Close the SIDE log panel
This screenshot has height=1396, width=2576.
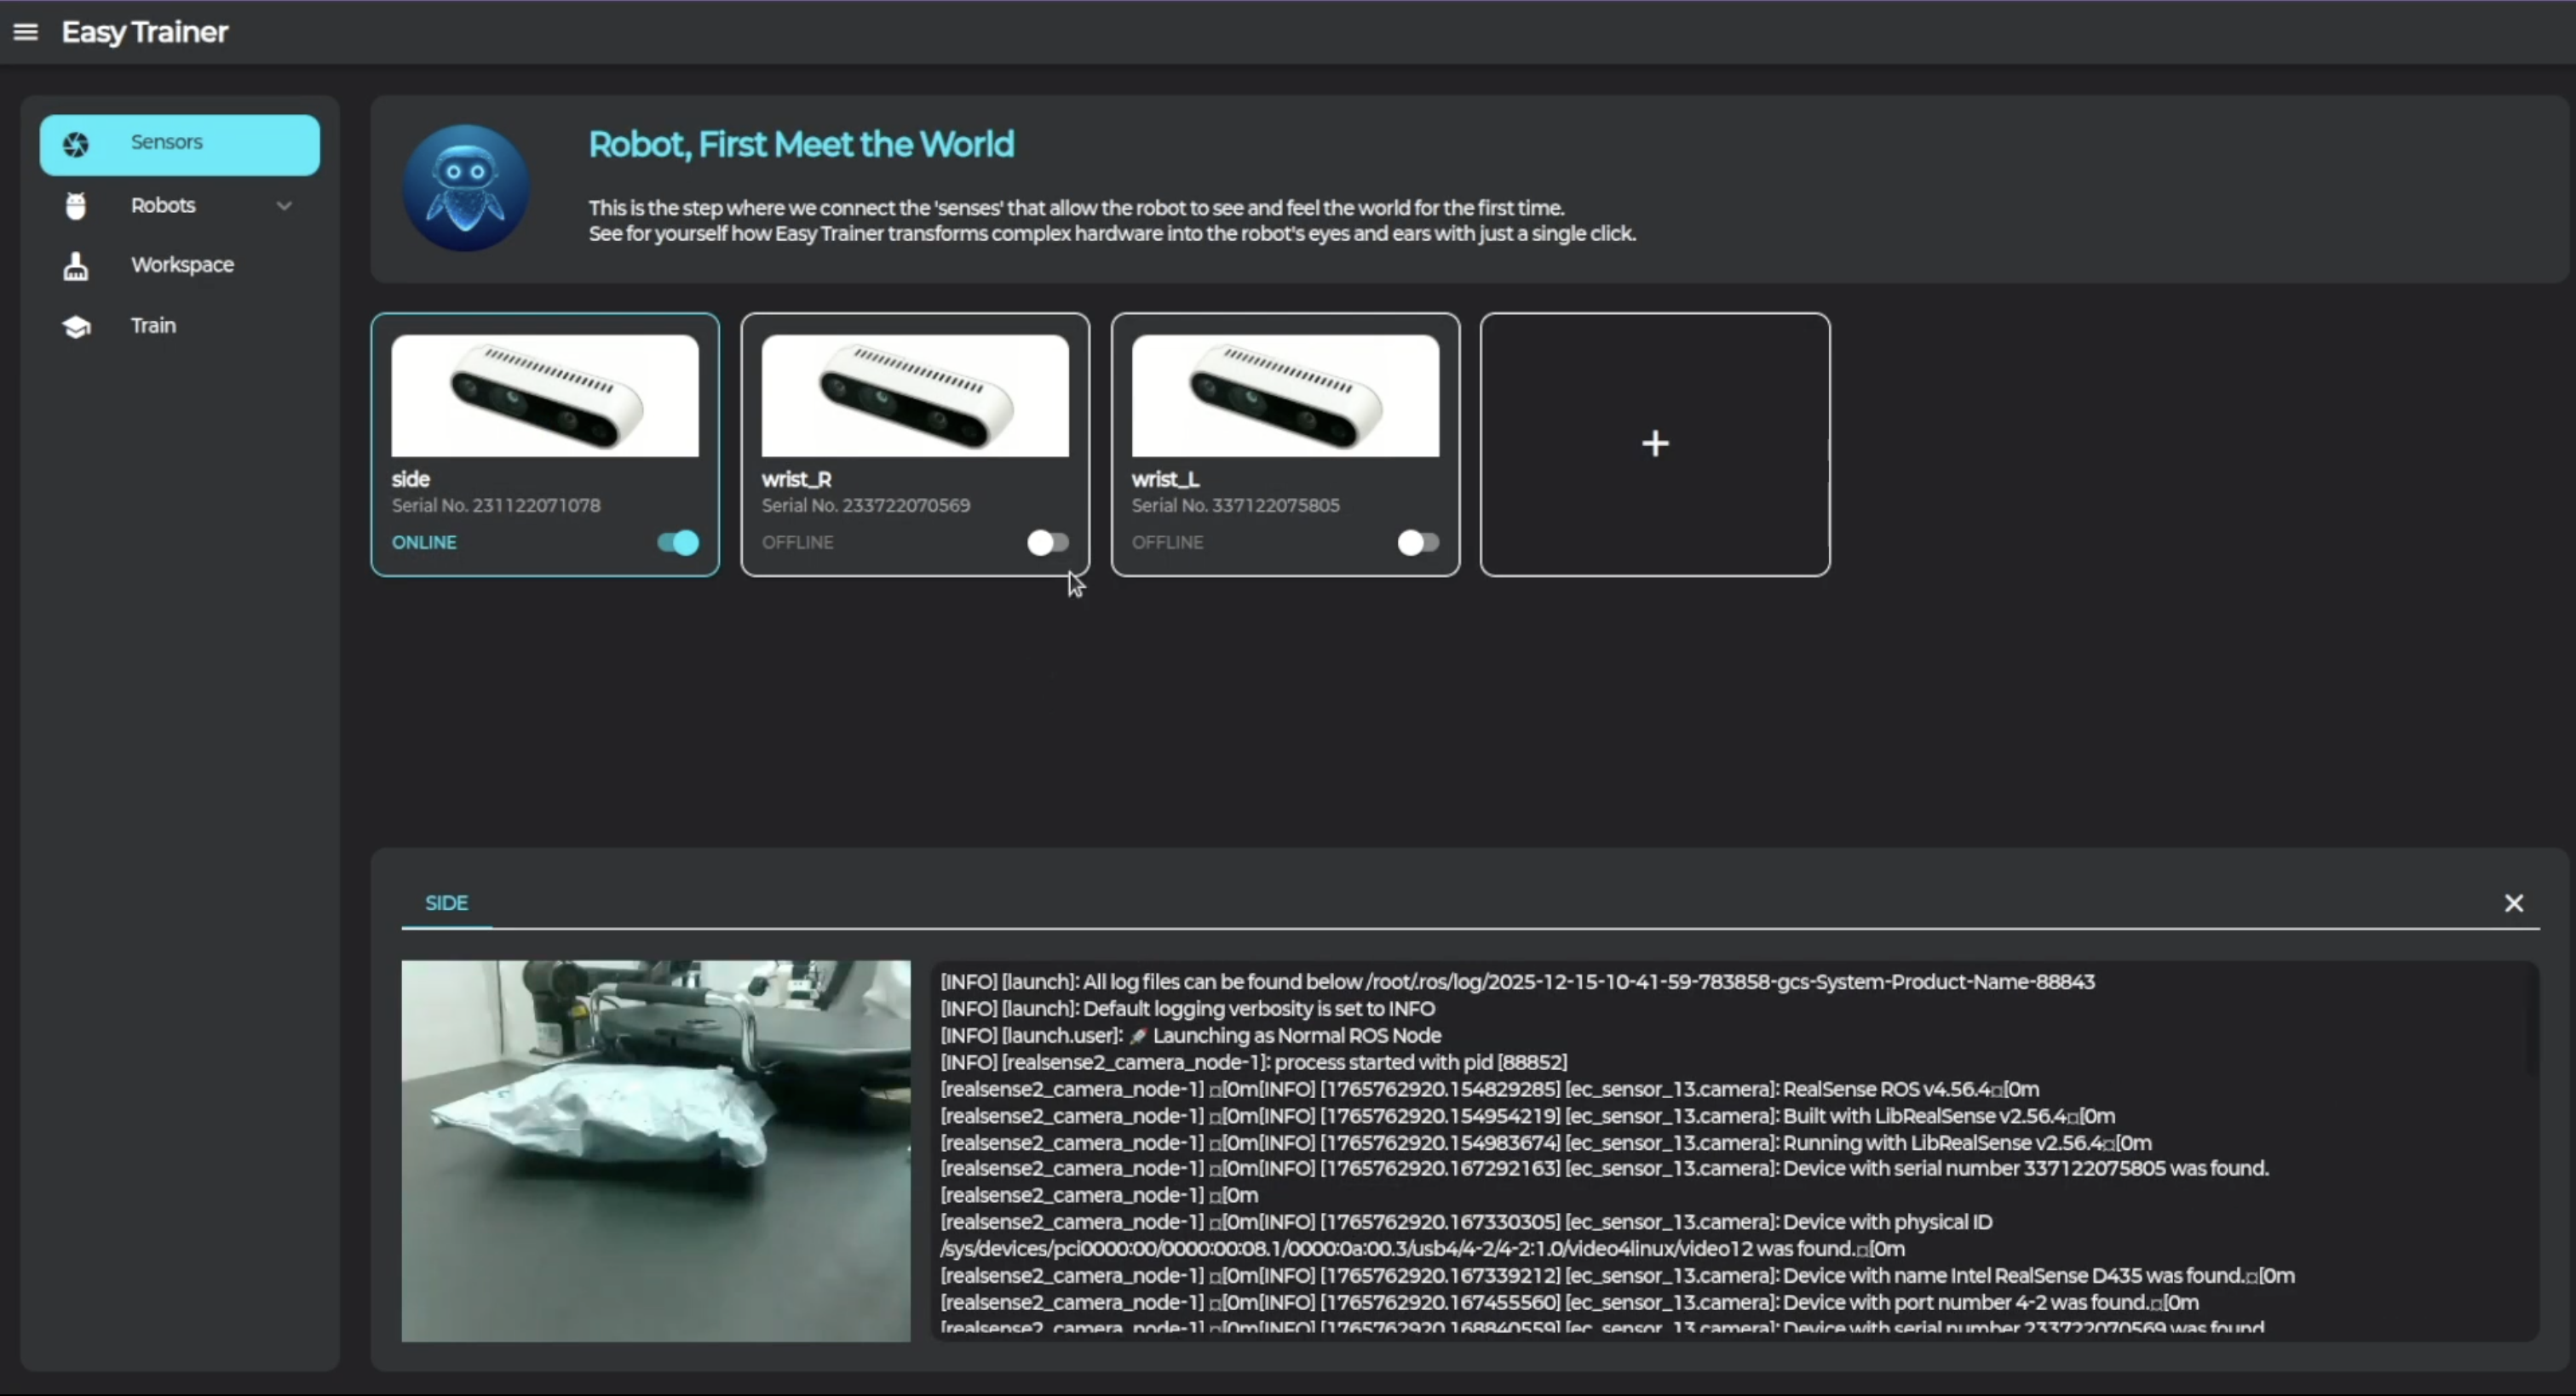(x=2513, y=903)
